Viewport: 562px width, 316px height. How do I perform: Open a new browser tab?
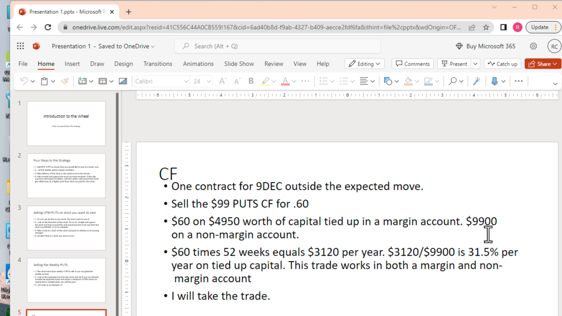[x=129, y=12]
